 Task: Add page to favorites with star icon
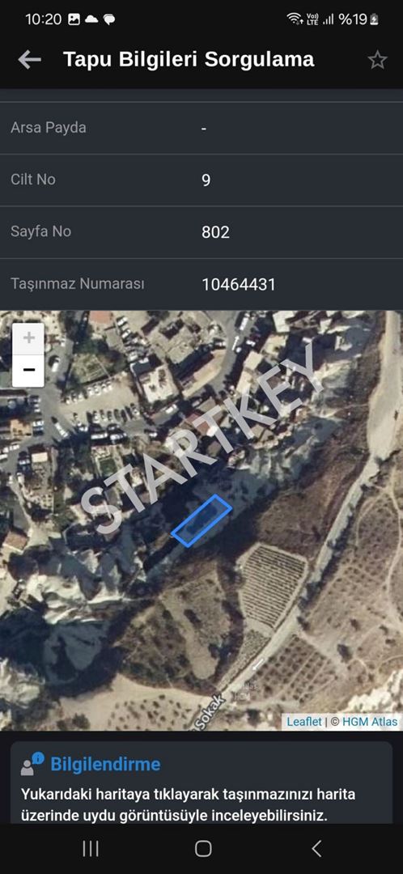coord(377,60)
